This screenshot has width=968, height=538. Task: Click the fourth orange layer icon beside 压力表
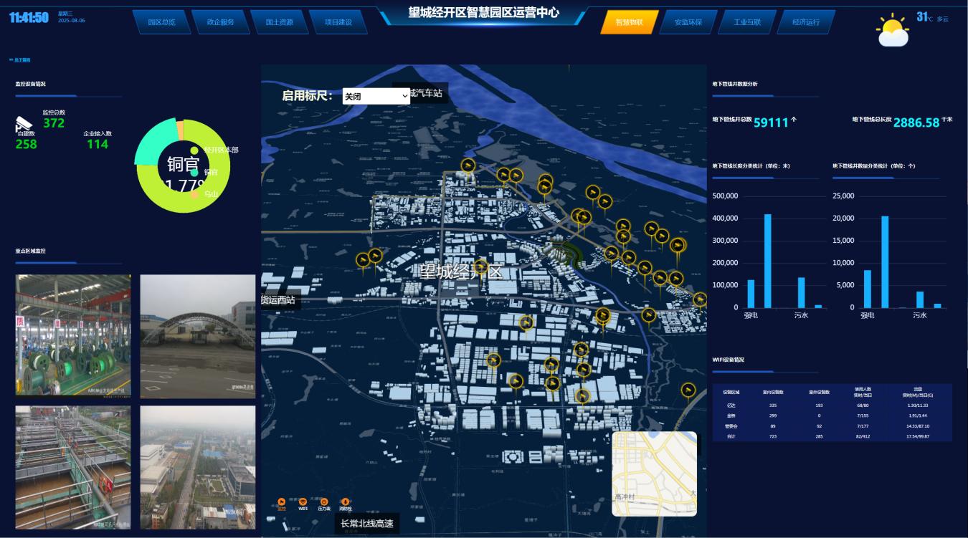[345, 503]
